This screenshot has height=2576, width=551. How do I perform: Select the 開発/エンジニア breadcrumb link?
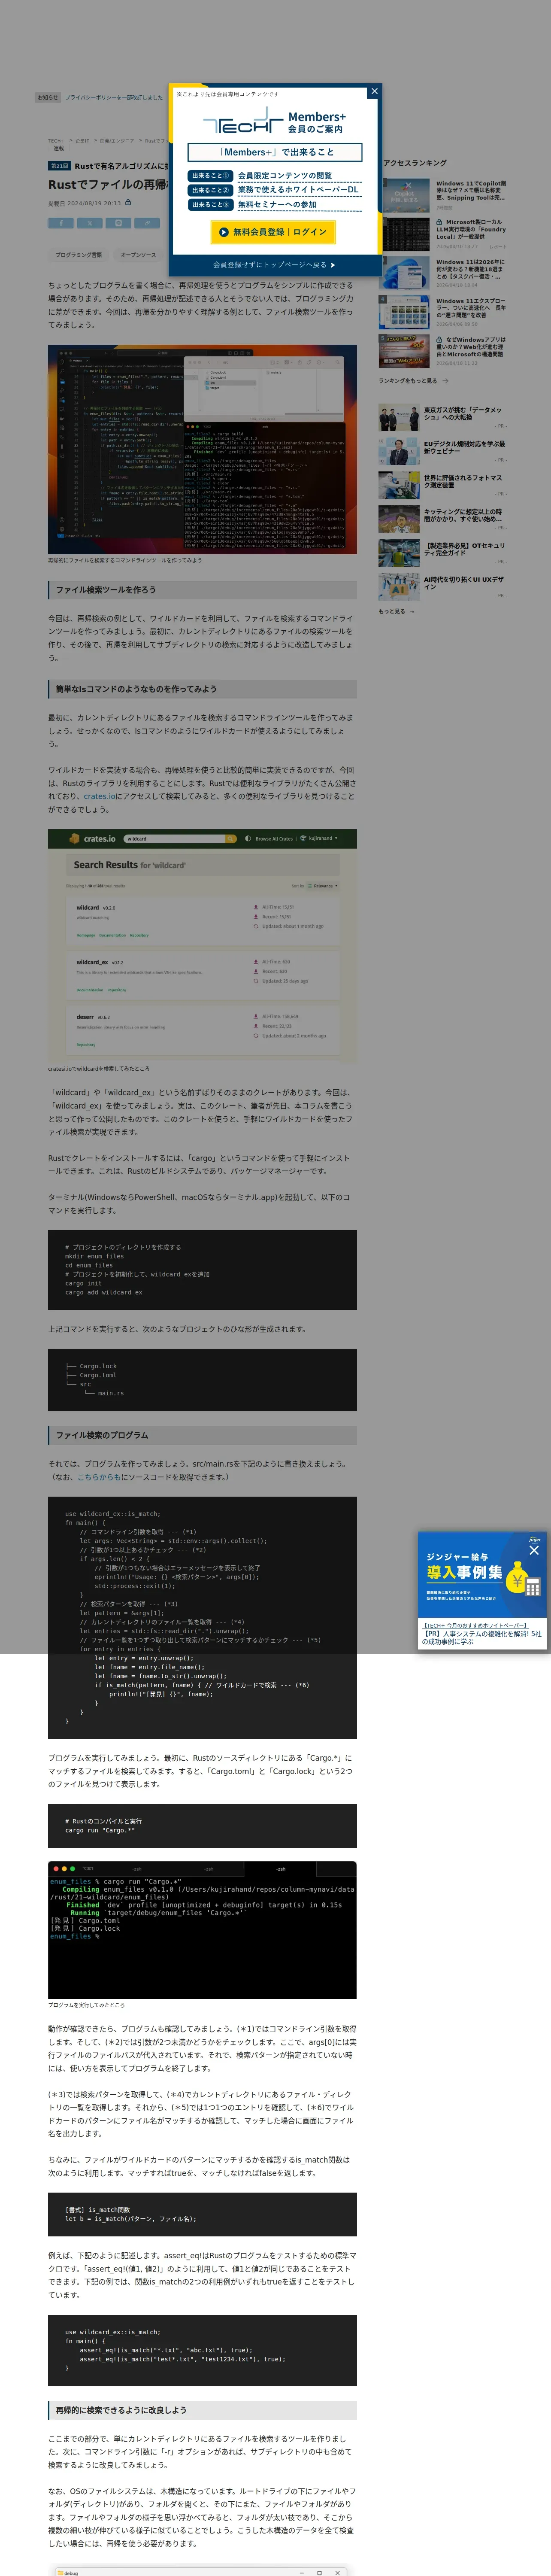pos(117,141)
